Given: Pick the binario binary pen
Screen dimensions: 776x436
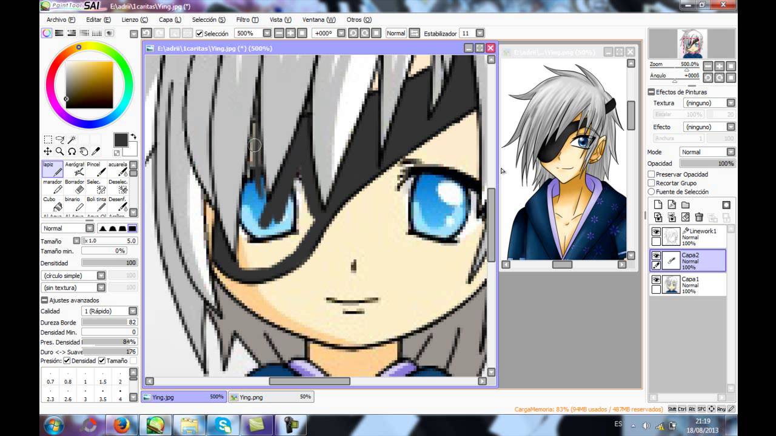Looking at the screenshot, I should pos(75,204).
